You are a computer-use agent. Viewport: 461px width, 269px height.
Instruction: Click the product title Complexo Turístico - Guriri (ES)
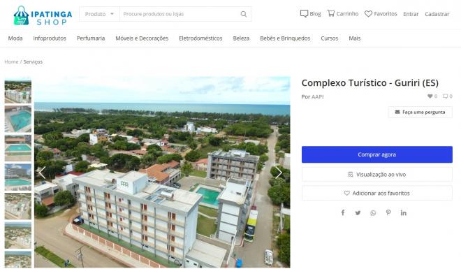(370, 83)
